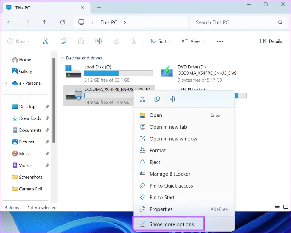
Task: Click the Cut icon in context menu
Action: tap(142, 99)
